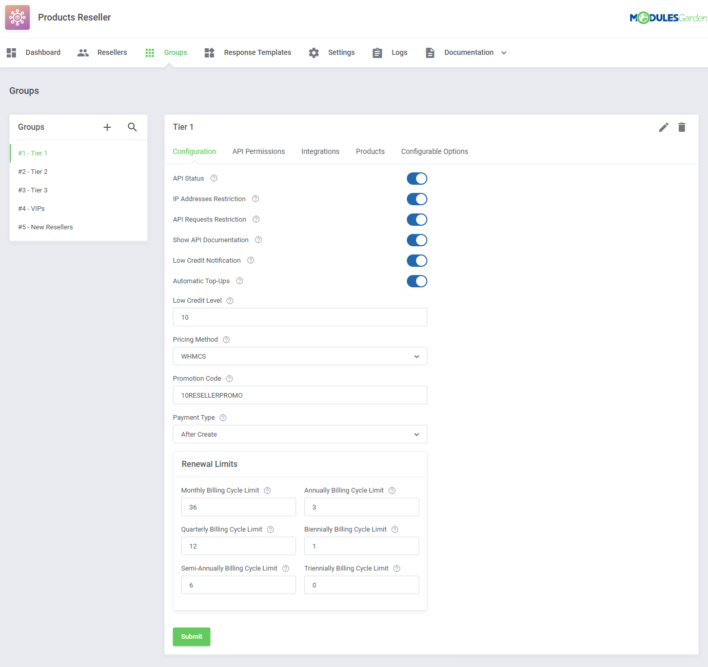
Task: Disable Automatic Top-Ups
Action: [417, 281]
